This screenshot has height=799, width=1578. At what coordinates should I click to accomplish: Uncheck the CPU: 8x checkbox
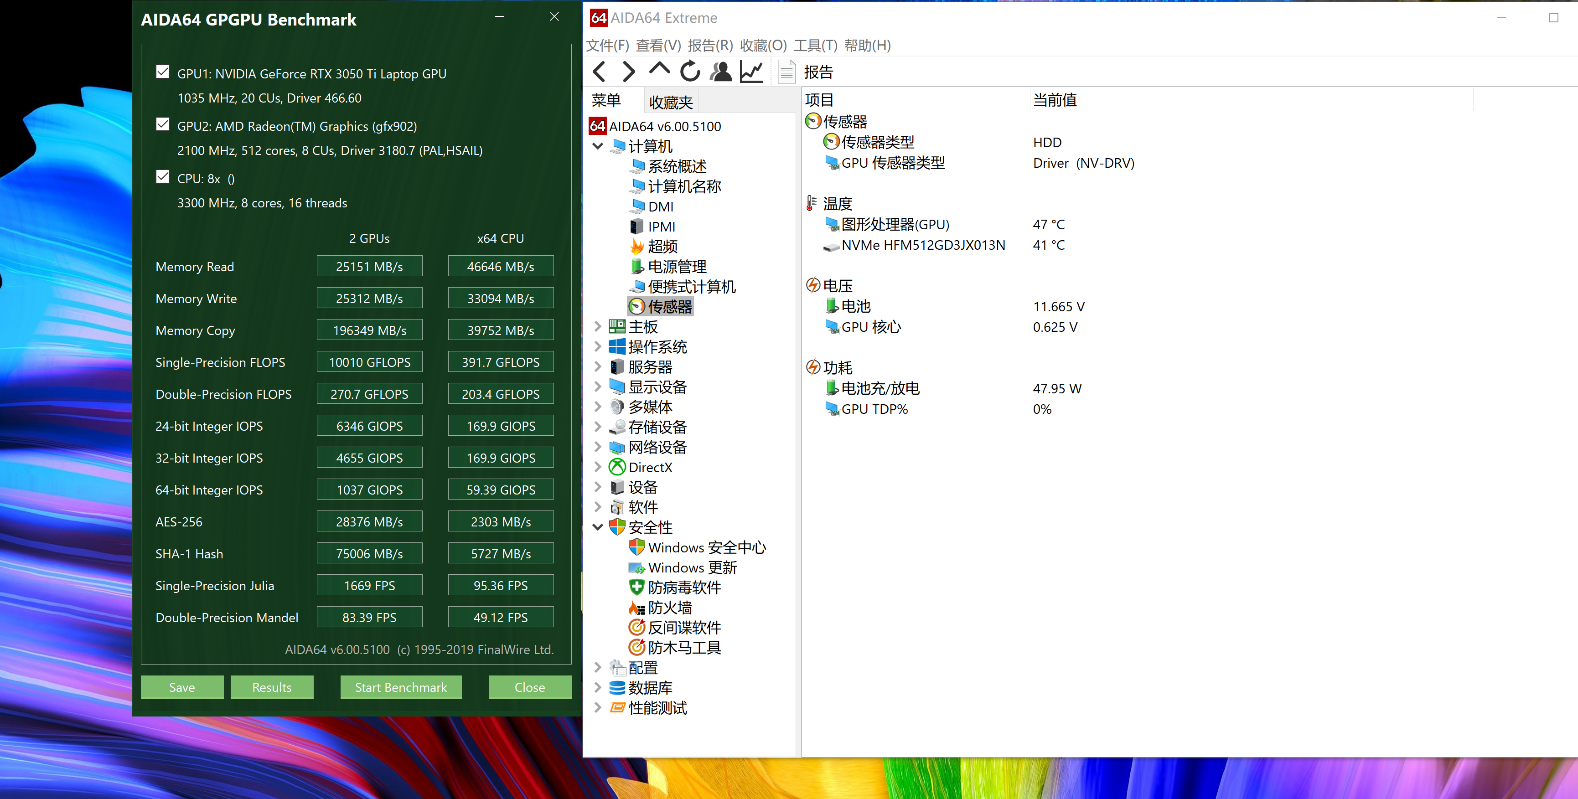[x=163, y=178]
